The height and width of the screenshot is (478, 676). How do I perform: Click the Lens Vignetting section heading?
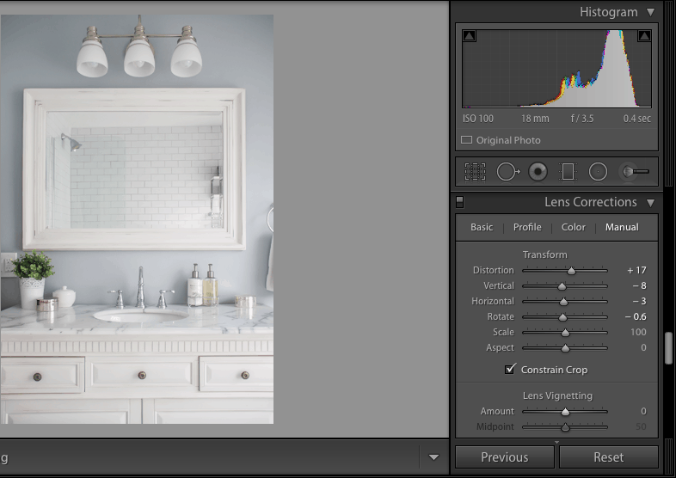tap(557, 395)
